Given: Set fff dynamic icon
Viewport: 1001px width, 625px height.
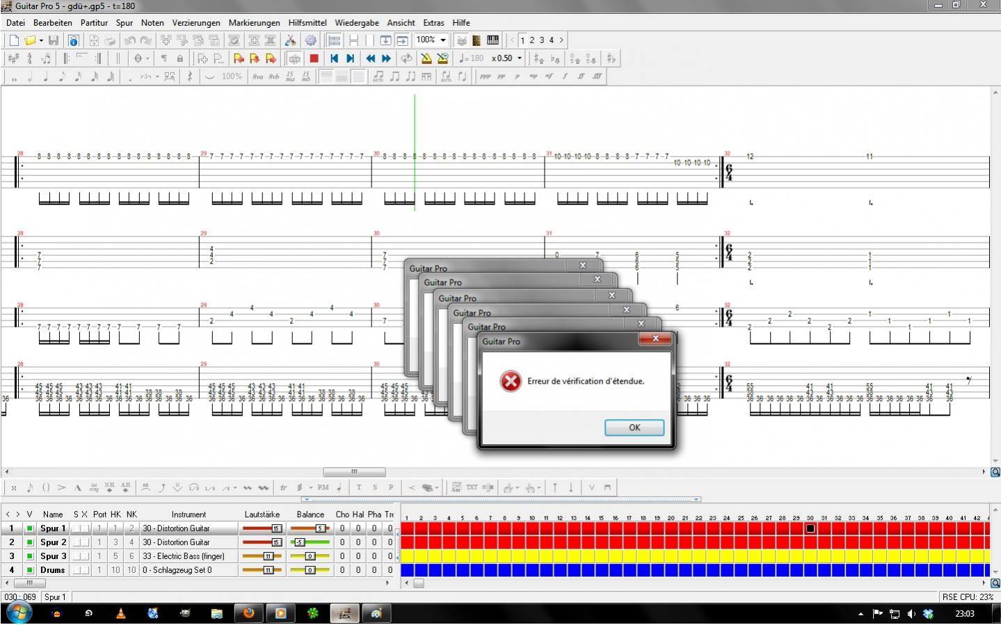Looking at the screenshot, I should [597, 77].
